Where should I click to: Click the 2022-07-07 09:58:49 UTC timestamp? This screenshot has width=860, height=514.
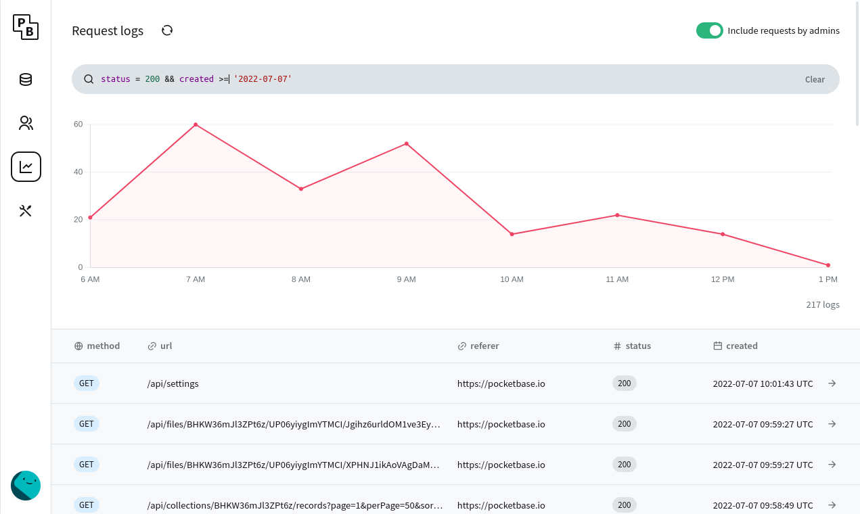click(763, 505)
